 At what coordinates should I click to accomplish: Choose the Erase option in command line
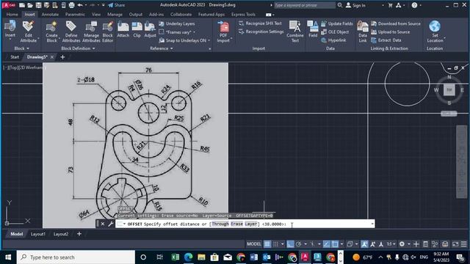[x=236, y=224]
